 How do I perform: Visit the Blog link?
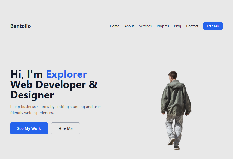177,26
